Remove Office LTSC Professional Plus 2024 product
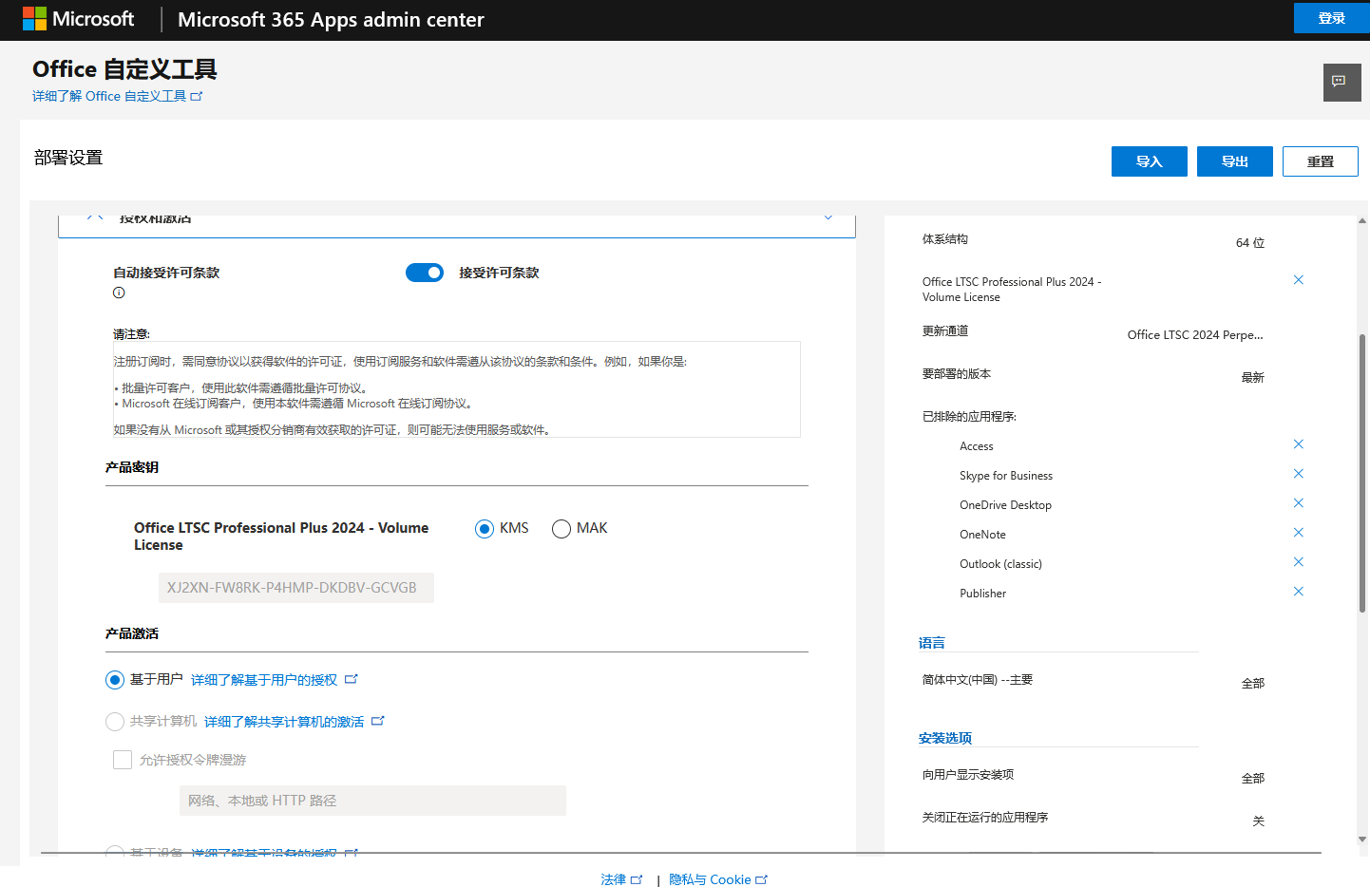Viewport: 1370px width, 887px height. (1298, 280)
